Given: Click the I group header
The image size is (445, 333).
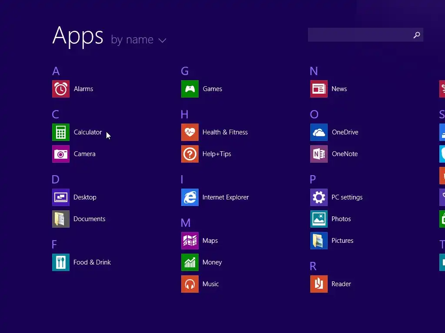Looking at the screenshot, I should tap(182, 179).
